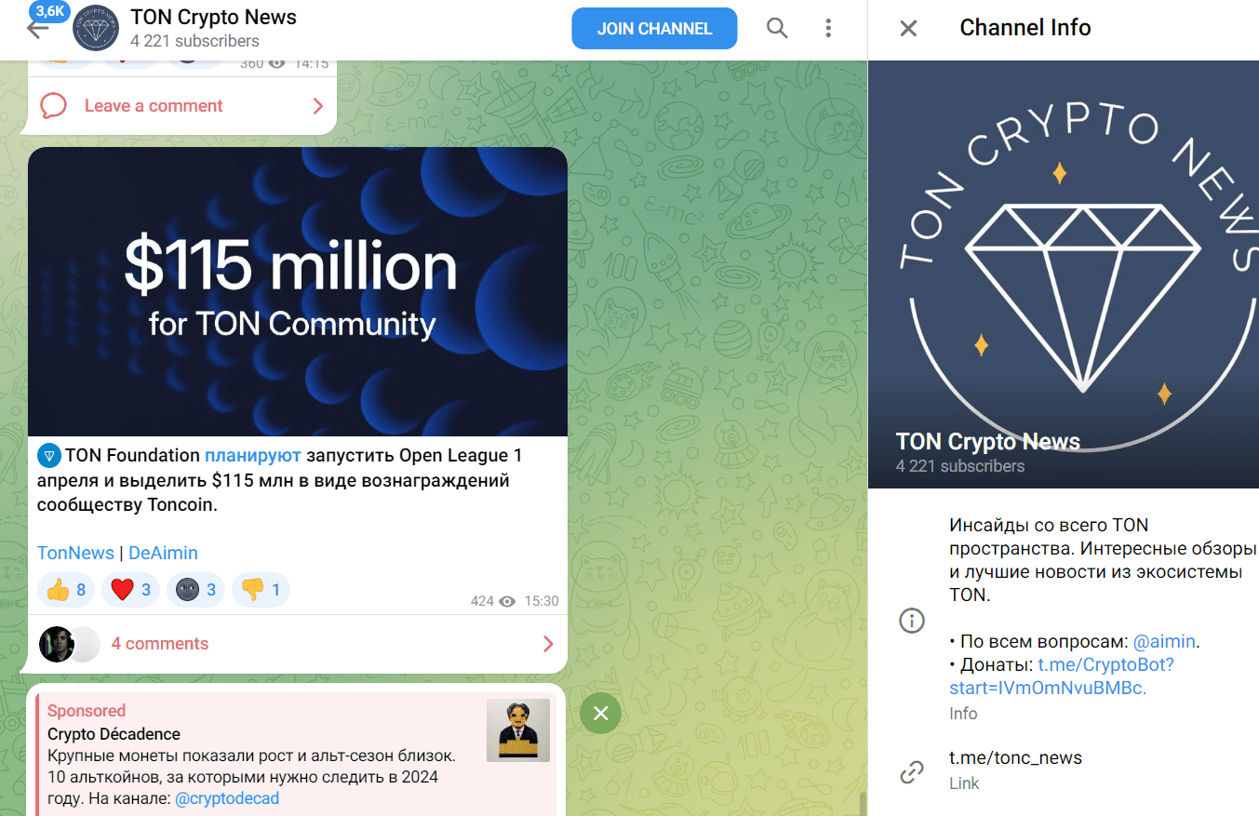The height and width of the screenshot is (816, 1259).
Task: Open the TonNews link in post
Action: 75,553
